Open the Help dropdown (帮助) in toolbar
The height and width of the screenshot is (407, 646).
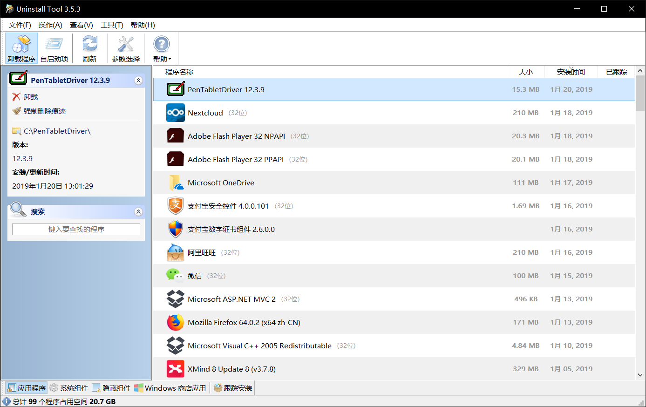click(x=162, y=48)
